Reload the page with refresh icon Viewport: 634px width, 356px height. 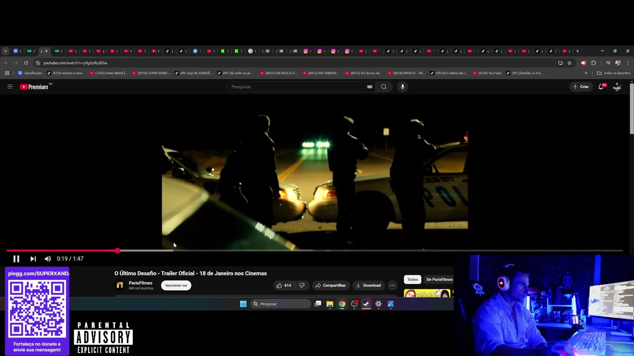[x=26, y=63]
